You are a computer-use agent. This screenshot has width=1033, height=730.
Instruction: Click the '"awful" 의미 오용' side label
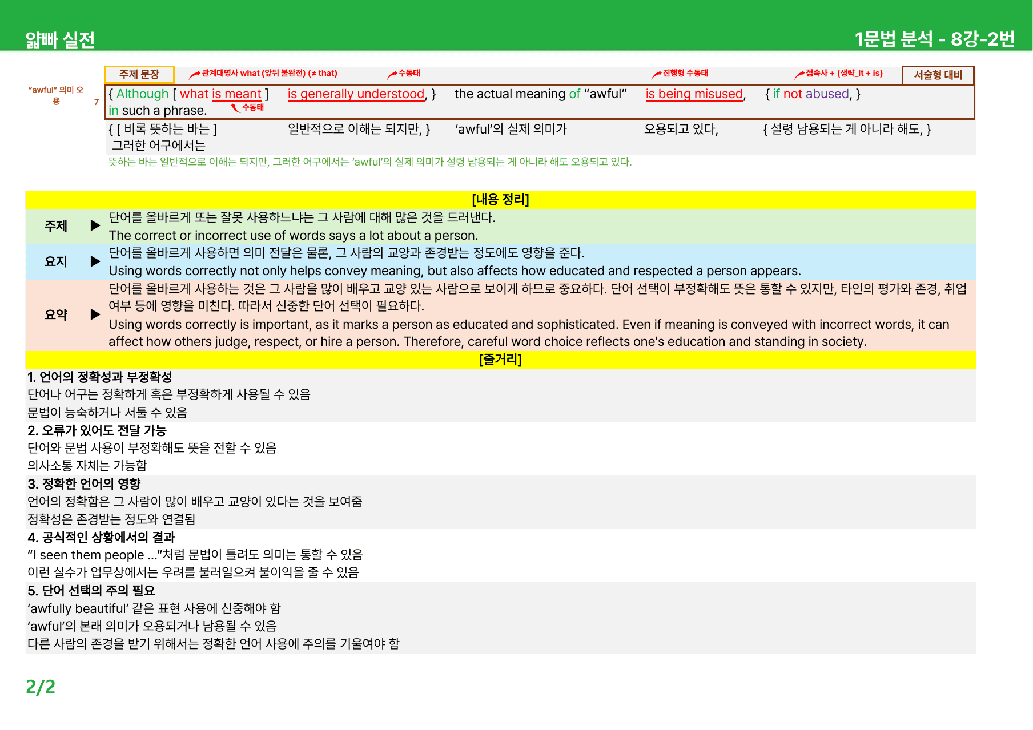point(56,95)
